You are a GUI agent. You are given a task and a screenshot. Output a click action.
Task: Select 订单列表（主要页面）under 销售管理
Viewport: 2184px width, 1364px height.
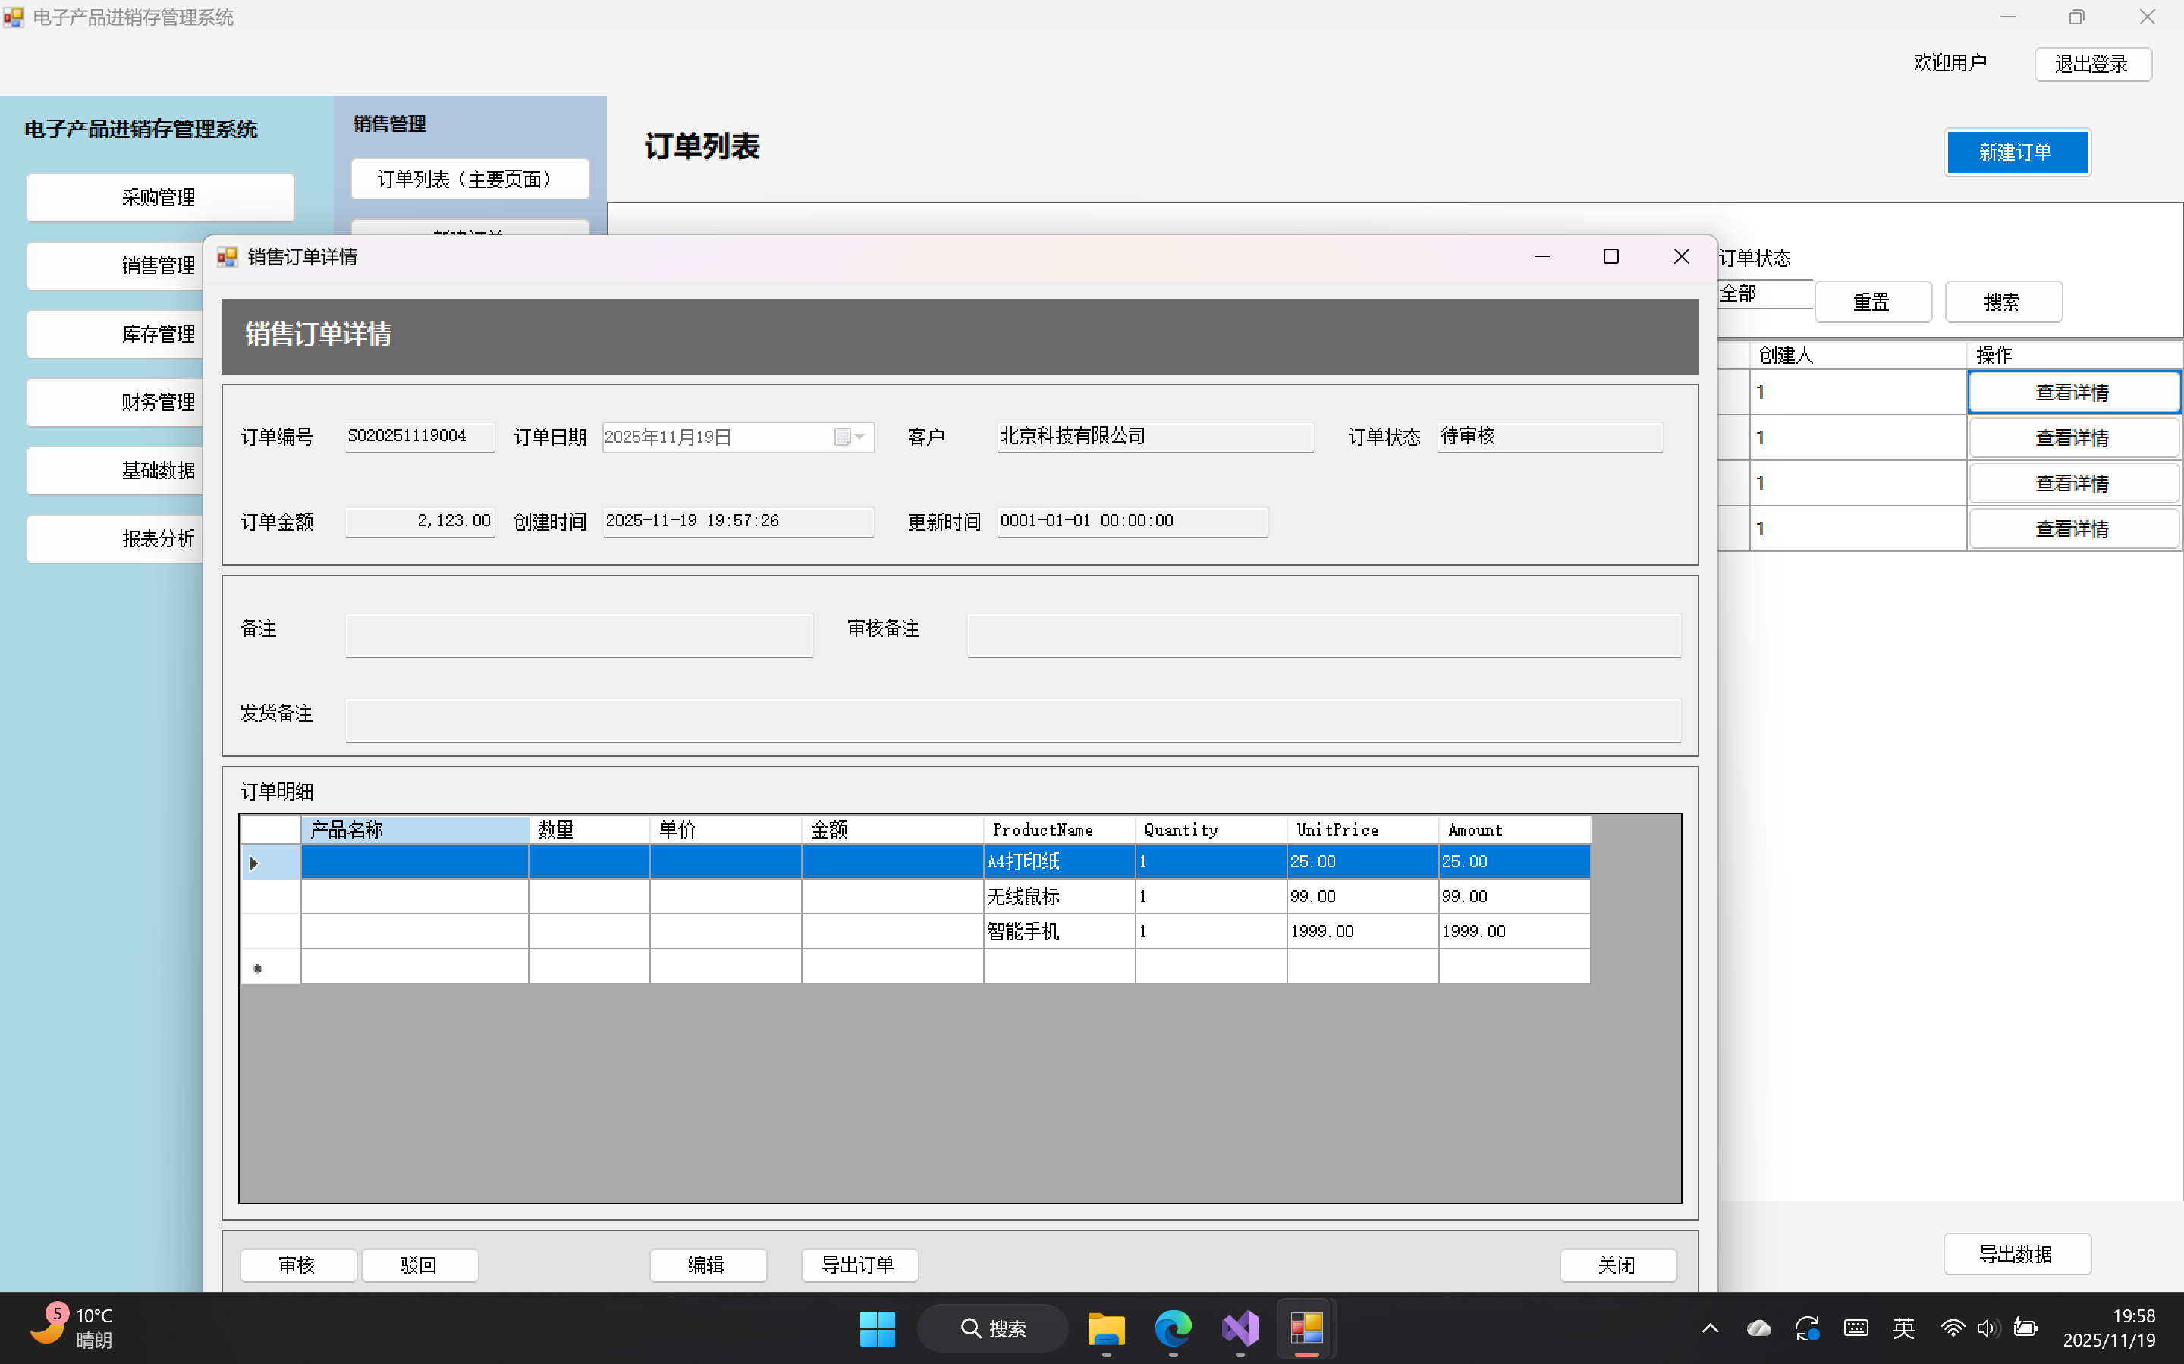point(470,177)
